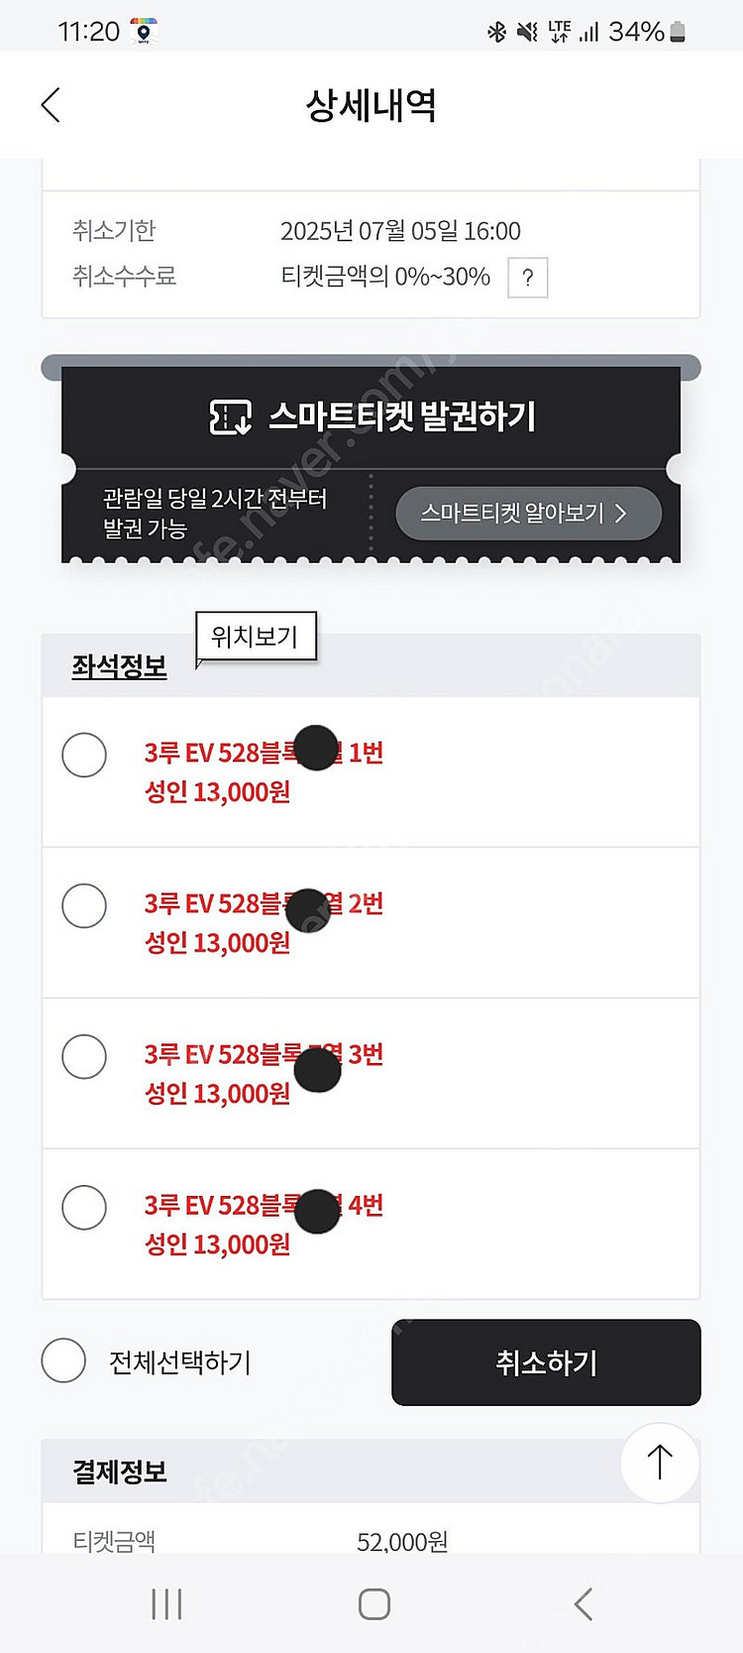Viewport: 743px width, 1653px height.
Task: Tap the back arrow in the header
Action: click(52, 105)
